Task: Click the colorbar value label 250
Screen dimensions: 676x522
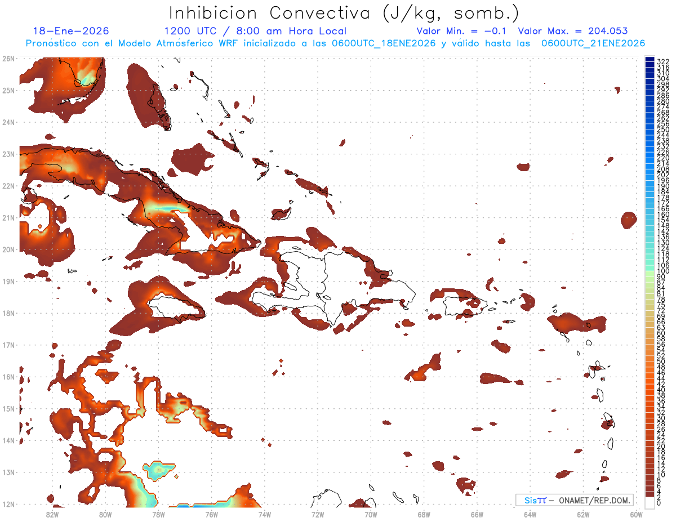Action: click(x=663, y=130)
